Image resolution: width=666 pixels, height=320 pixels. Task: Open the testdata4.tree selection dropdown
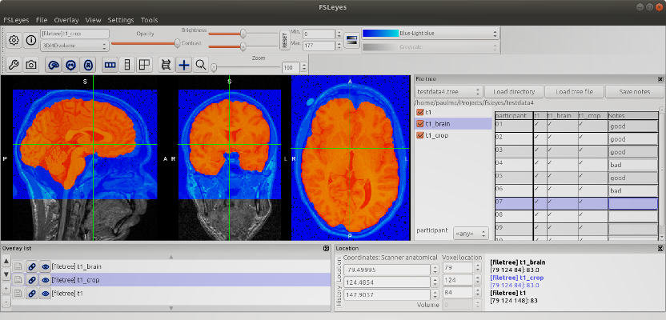click(447, 92)
